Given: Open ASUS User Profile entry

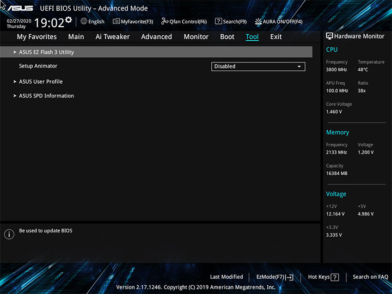Looking at the screenshot, I should coord(41,82).
